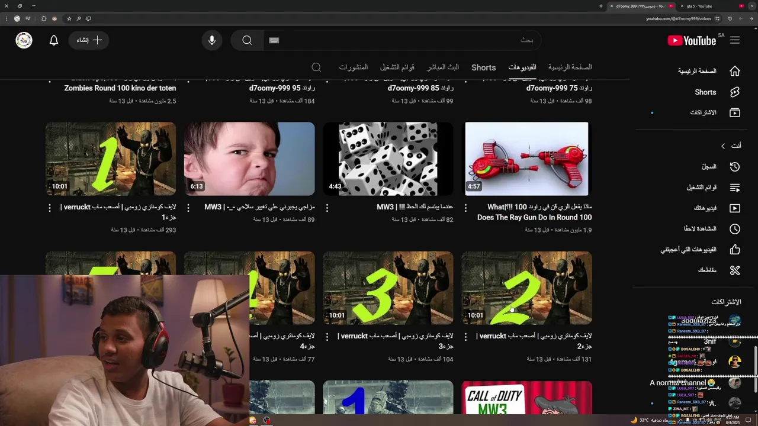Click the إنشاء create button

(89, 40)
